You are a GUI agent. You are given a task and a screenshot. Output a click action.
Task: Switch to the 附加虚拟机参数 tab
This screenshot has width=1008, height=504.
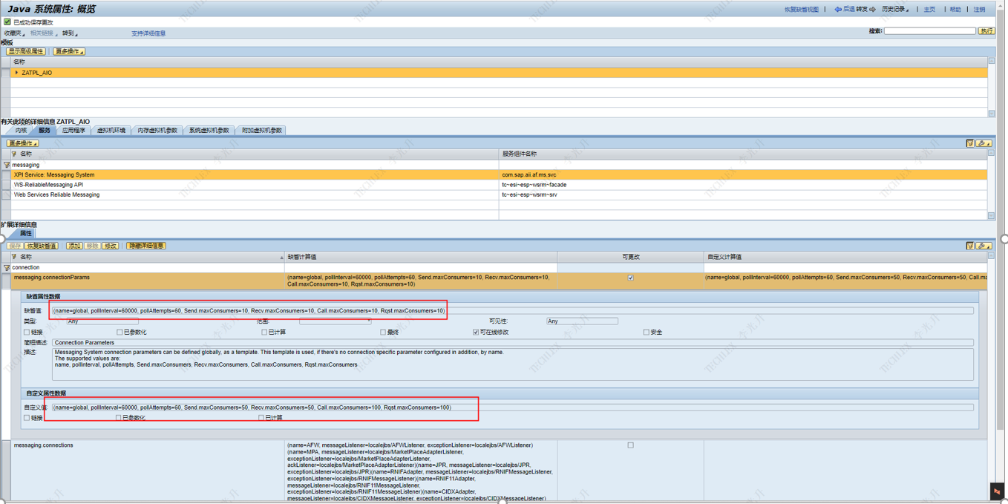point(261,131)
